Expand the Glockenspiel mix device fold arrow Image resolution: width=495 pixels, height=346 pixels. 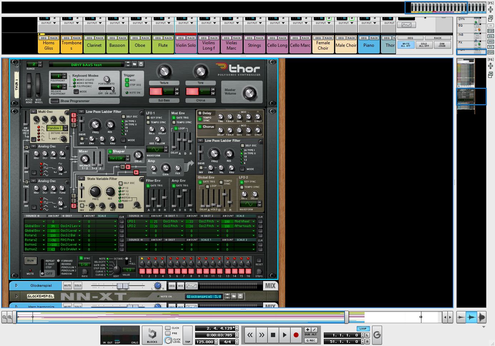click(x=16, y=286)
